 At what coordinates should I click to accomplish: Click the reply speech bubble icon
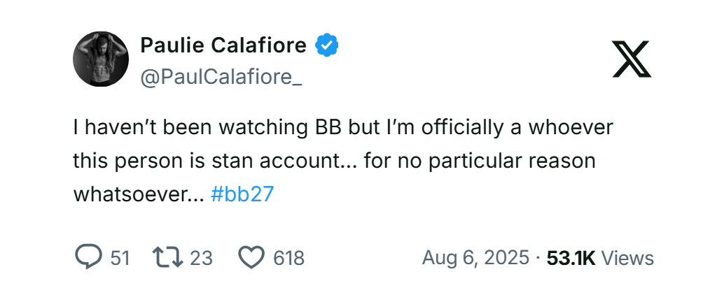pos(88,258)
